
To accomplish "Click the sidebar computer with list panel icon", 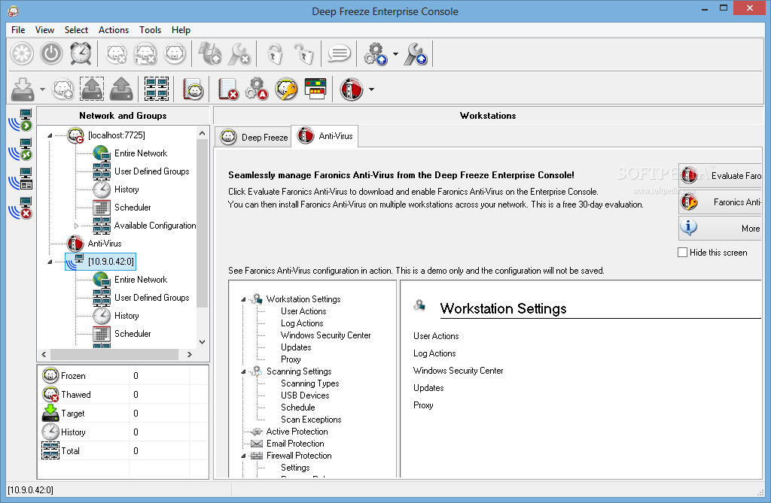I will [x=20, y=179].
